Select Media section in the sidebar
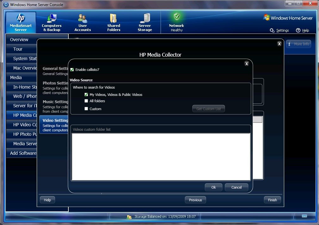 click(22, 78)
